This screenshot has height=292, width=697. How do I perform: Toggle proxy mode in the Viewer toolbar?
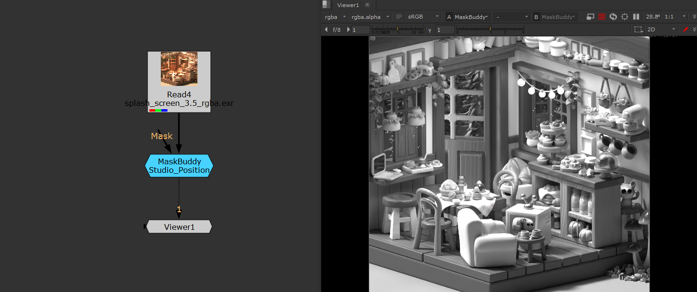pyautogui.click(x=591, y=17)
